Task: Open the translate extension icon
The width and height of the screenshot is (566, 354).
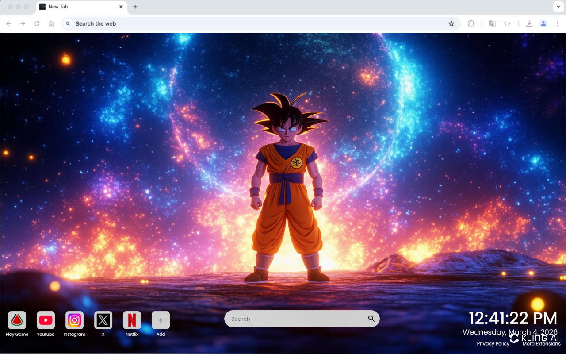Action: pyautogui.click(x=492, y=23)
